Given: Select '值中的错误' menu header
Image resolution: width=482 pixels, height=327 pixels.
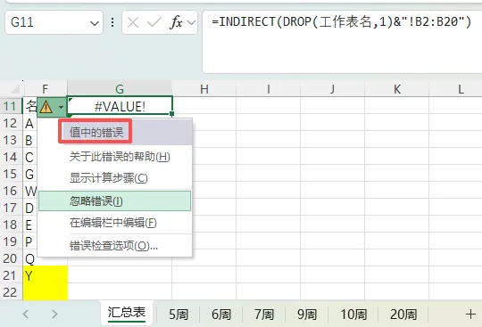Looking at the screenshot, I should (x=96, y=132).
